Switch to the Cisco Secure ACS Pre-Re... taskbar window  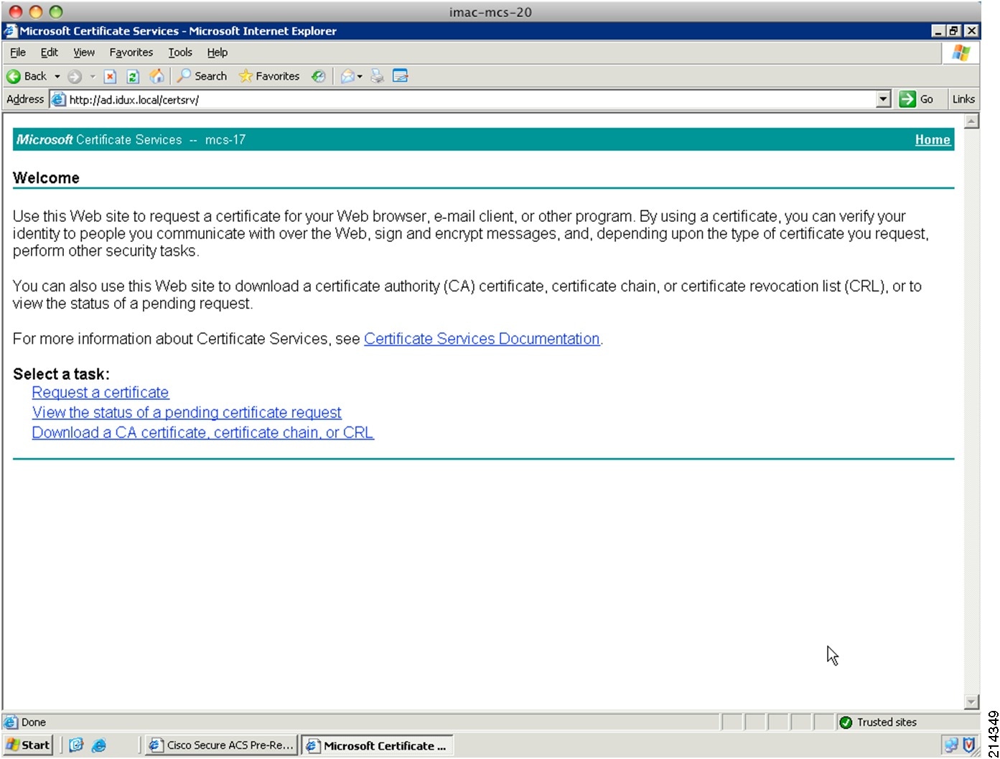point(221,745)
